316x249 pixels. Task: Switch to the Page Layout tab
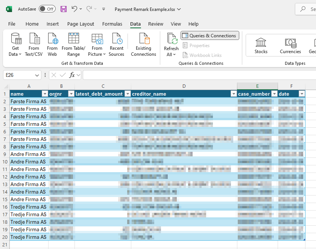(81, 24)
